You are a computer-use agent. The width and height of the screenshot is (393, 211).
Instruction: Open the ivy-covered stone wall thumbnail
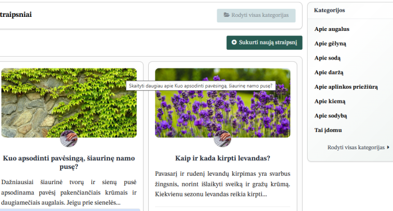pyautogui.click(x=69, y=103)
